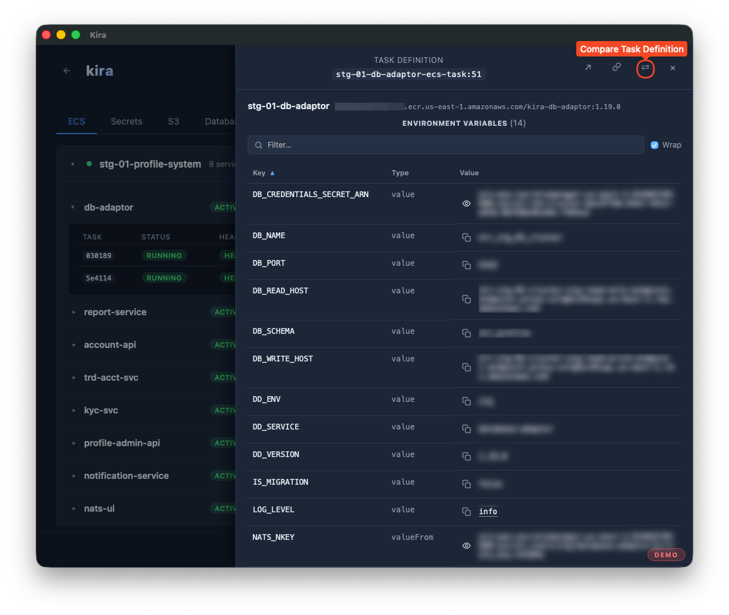Image resolution: width=729 pixels, height=615 pixels.
Task: Click the Filter search field
Action: 445,145
